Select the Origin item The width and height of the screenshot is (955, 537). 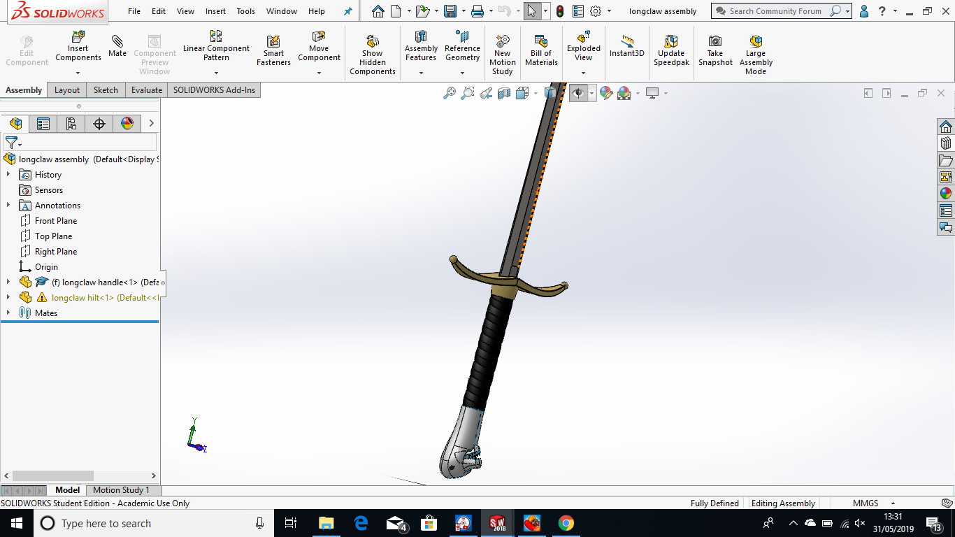click(x=46, y=267)
